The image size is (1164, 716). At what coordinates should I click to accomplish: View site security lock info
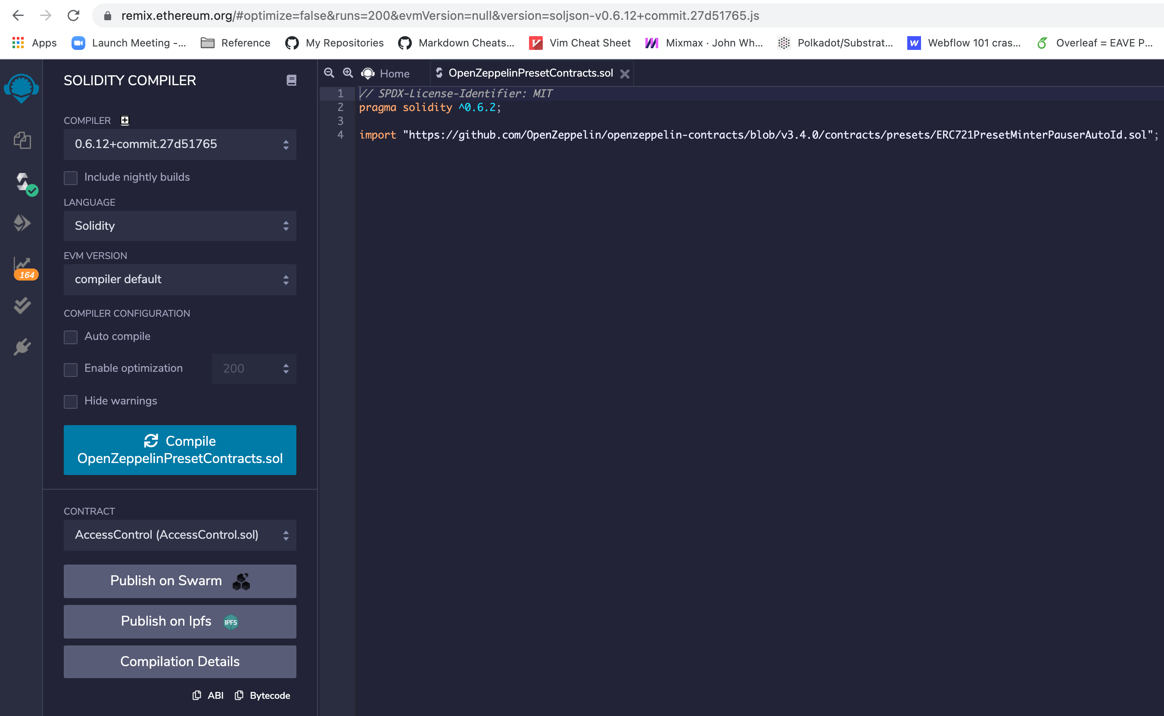(x=108, y=16)
